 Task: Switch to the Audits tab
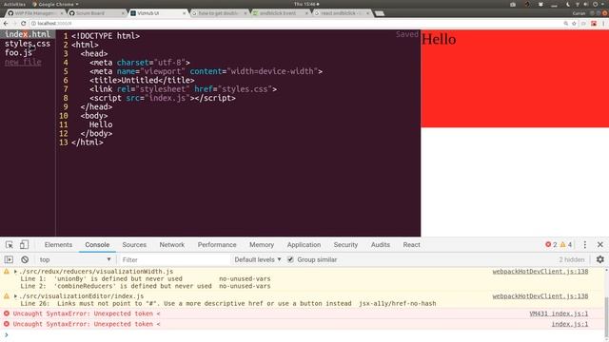click(381, 245)
